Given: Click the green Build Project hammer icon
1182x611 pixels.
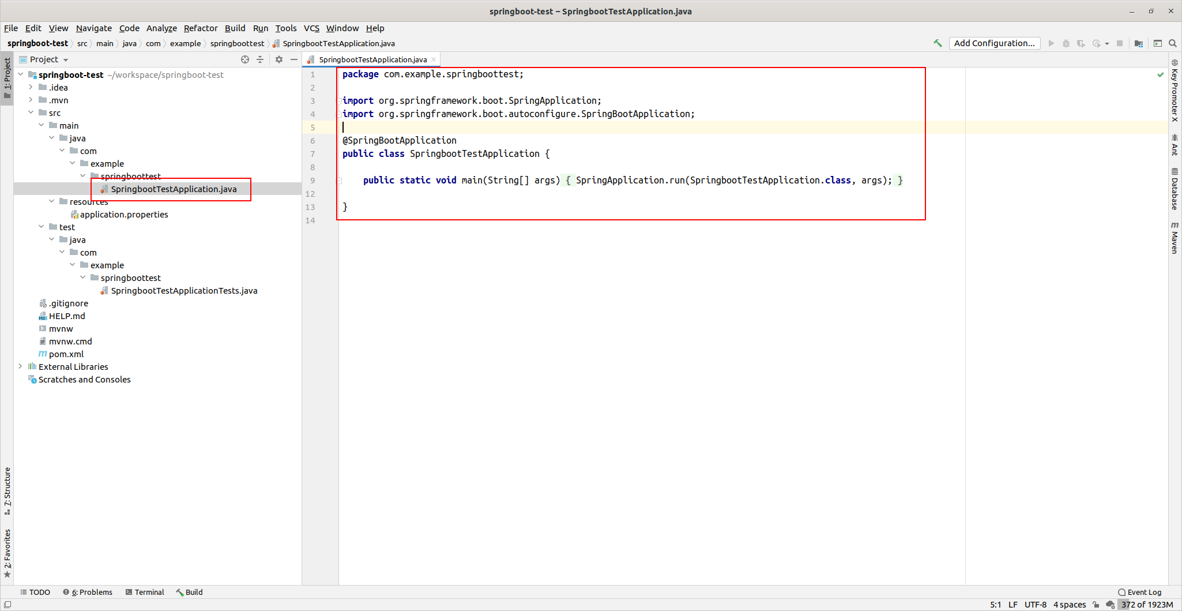Looking at the screenshot, I should coord(938,43).
